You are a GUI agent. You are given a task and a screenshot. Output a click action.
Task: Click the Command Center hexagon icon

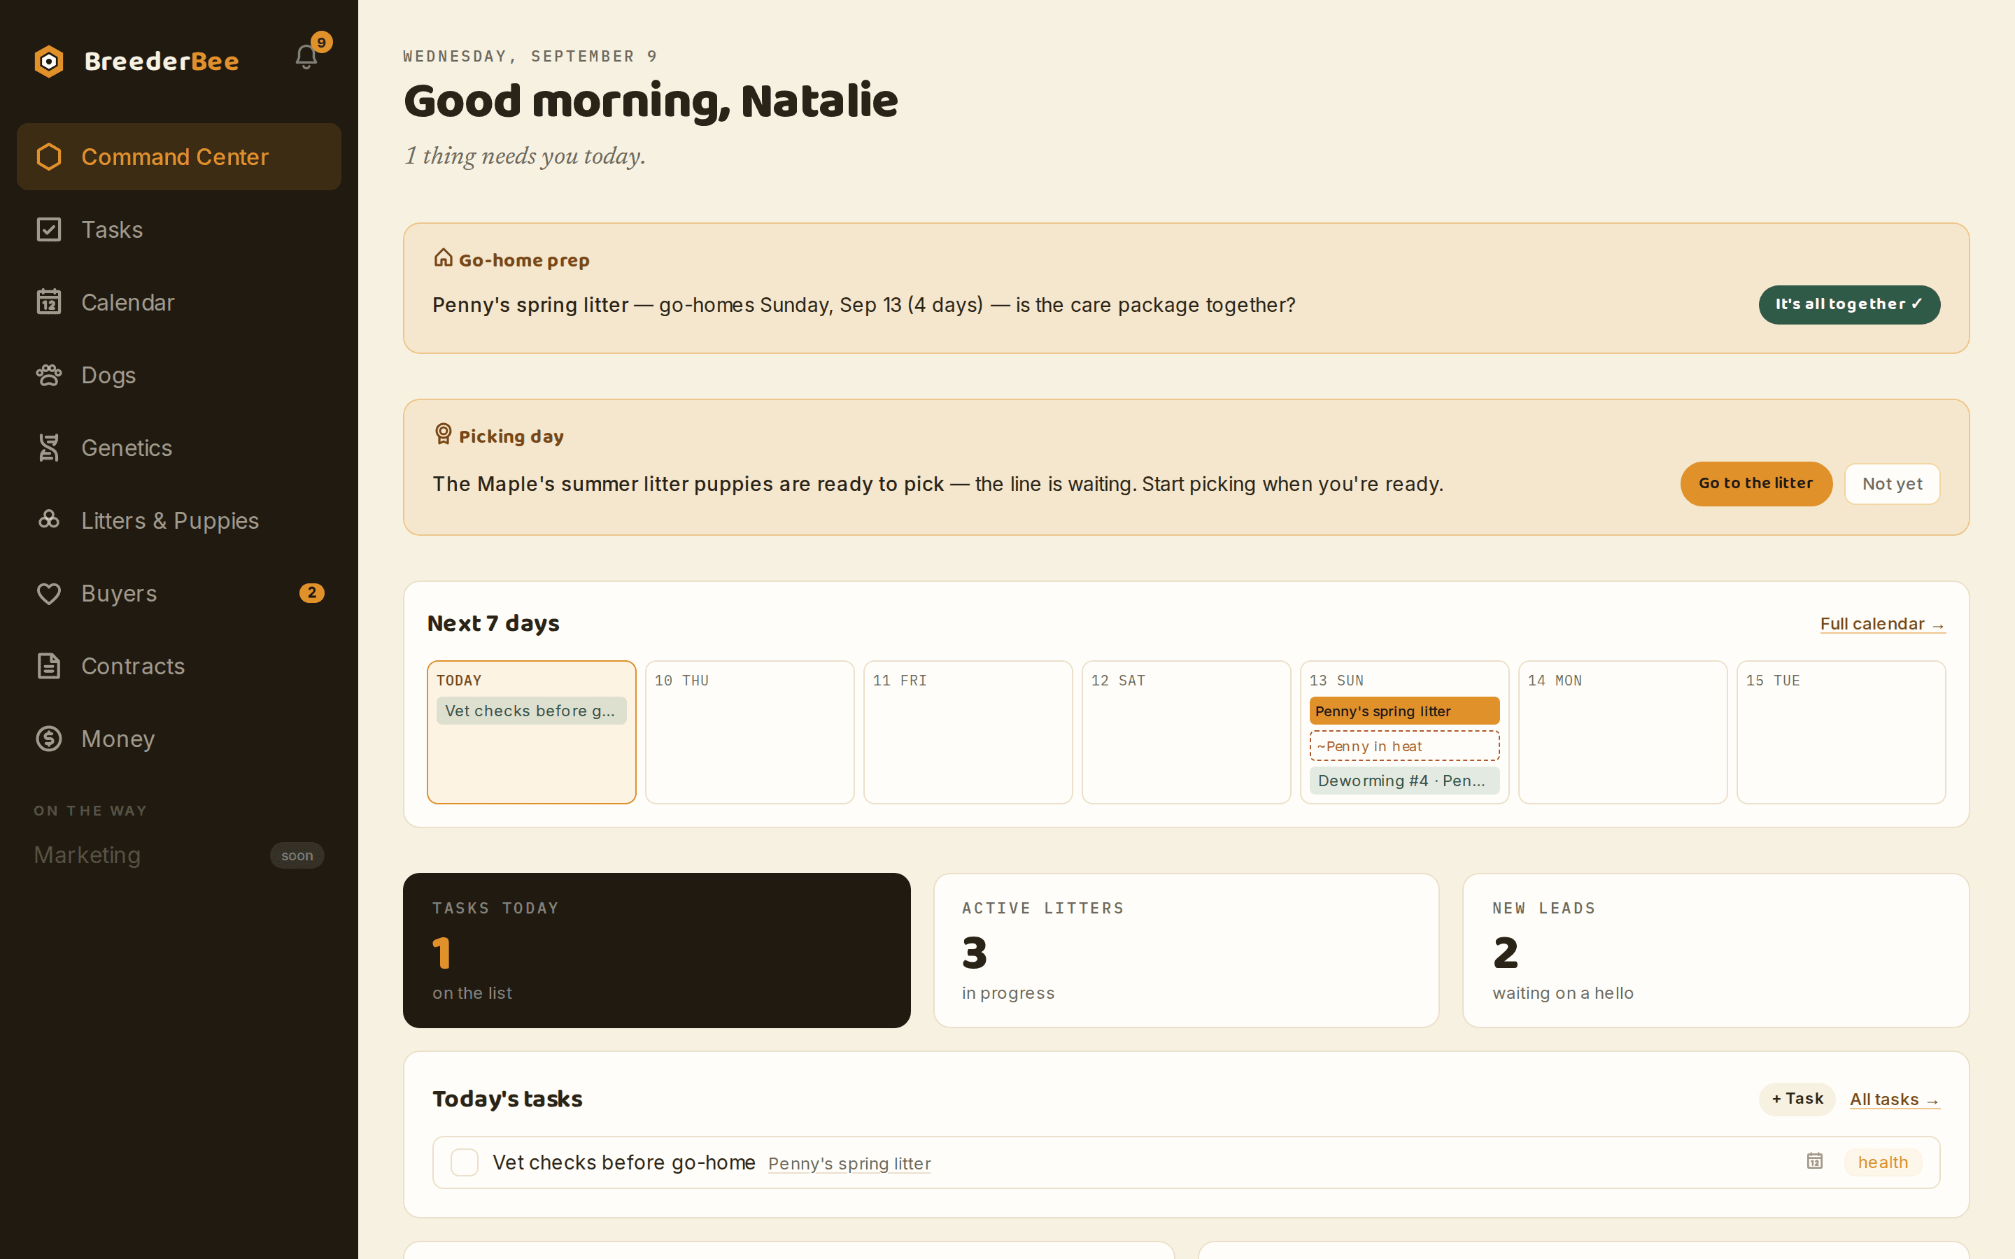pyautogui.click(x=49, y=157)
